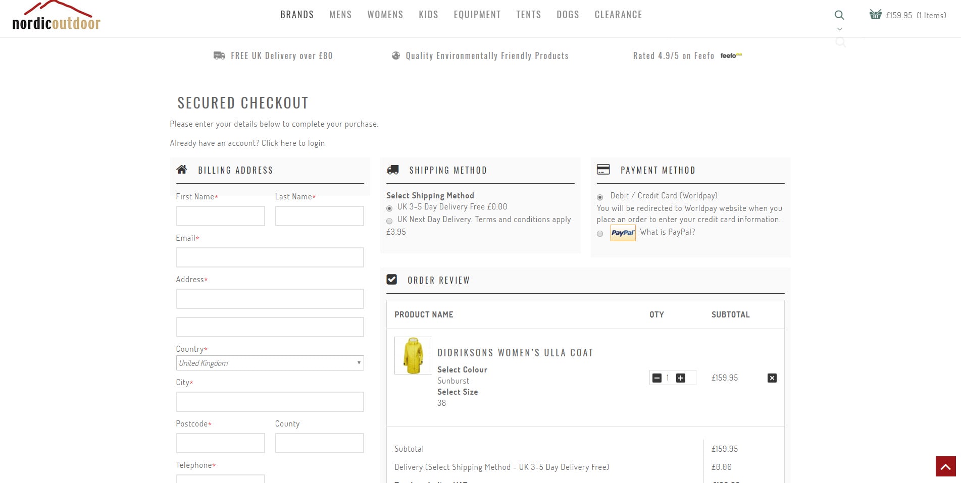Screen dimensions: 961x483
Task: Click the Postcode input field
Action: click(220, 443)
